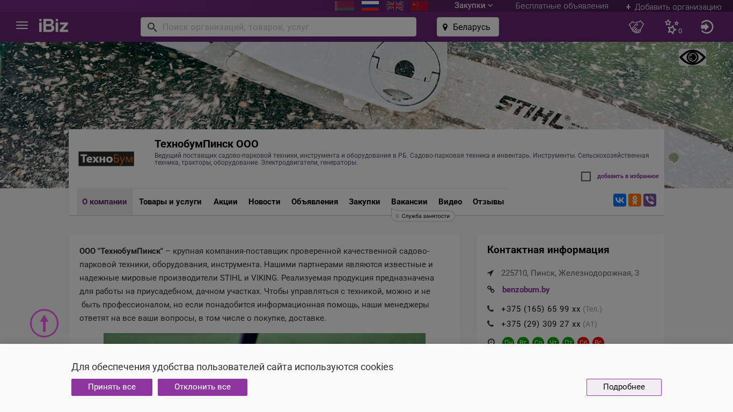
Task: Click the Отклонить все button
Action: pyautogui.click(x=202, y=387)
